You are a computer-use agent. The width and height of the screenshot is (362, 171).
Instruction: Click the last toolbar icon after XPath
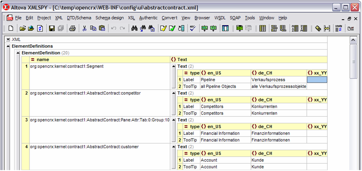coord(351,28)
